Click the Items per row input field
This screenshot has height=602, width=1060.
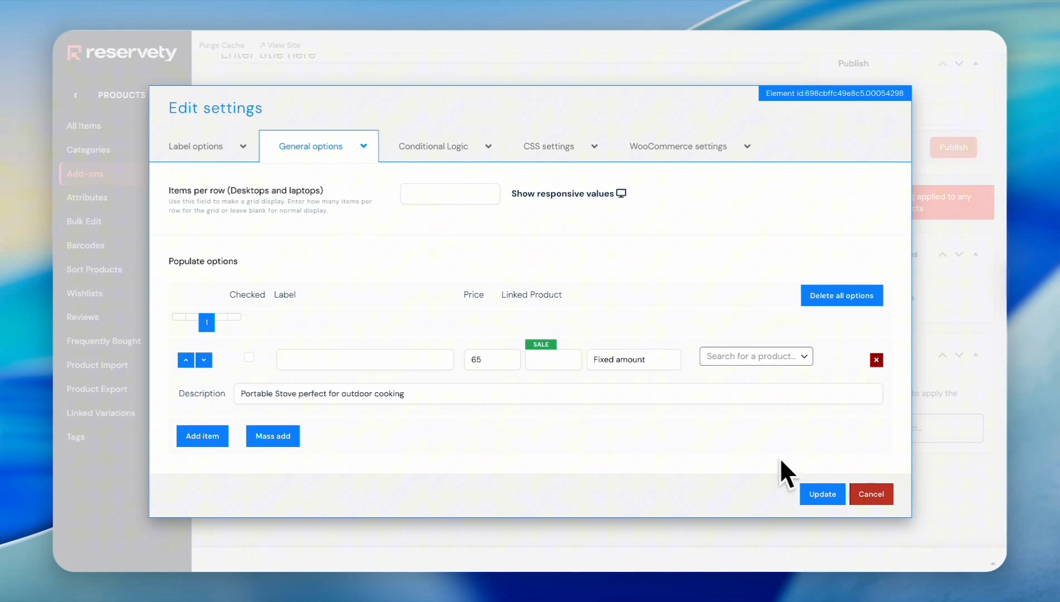point(450,194)
